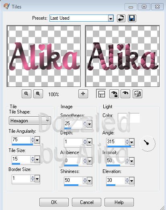
Task: Open the Tile Shape Hexagon dropdown
Action: click(30, 121)
